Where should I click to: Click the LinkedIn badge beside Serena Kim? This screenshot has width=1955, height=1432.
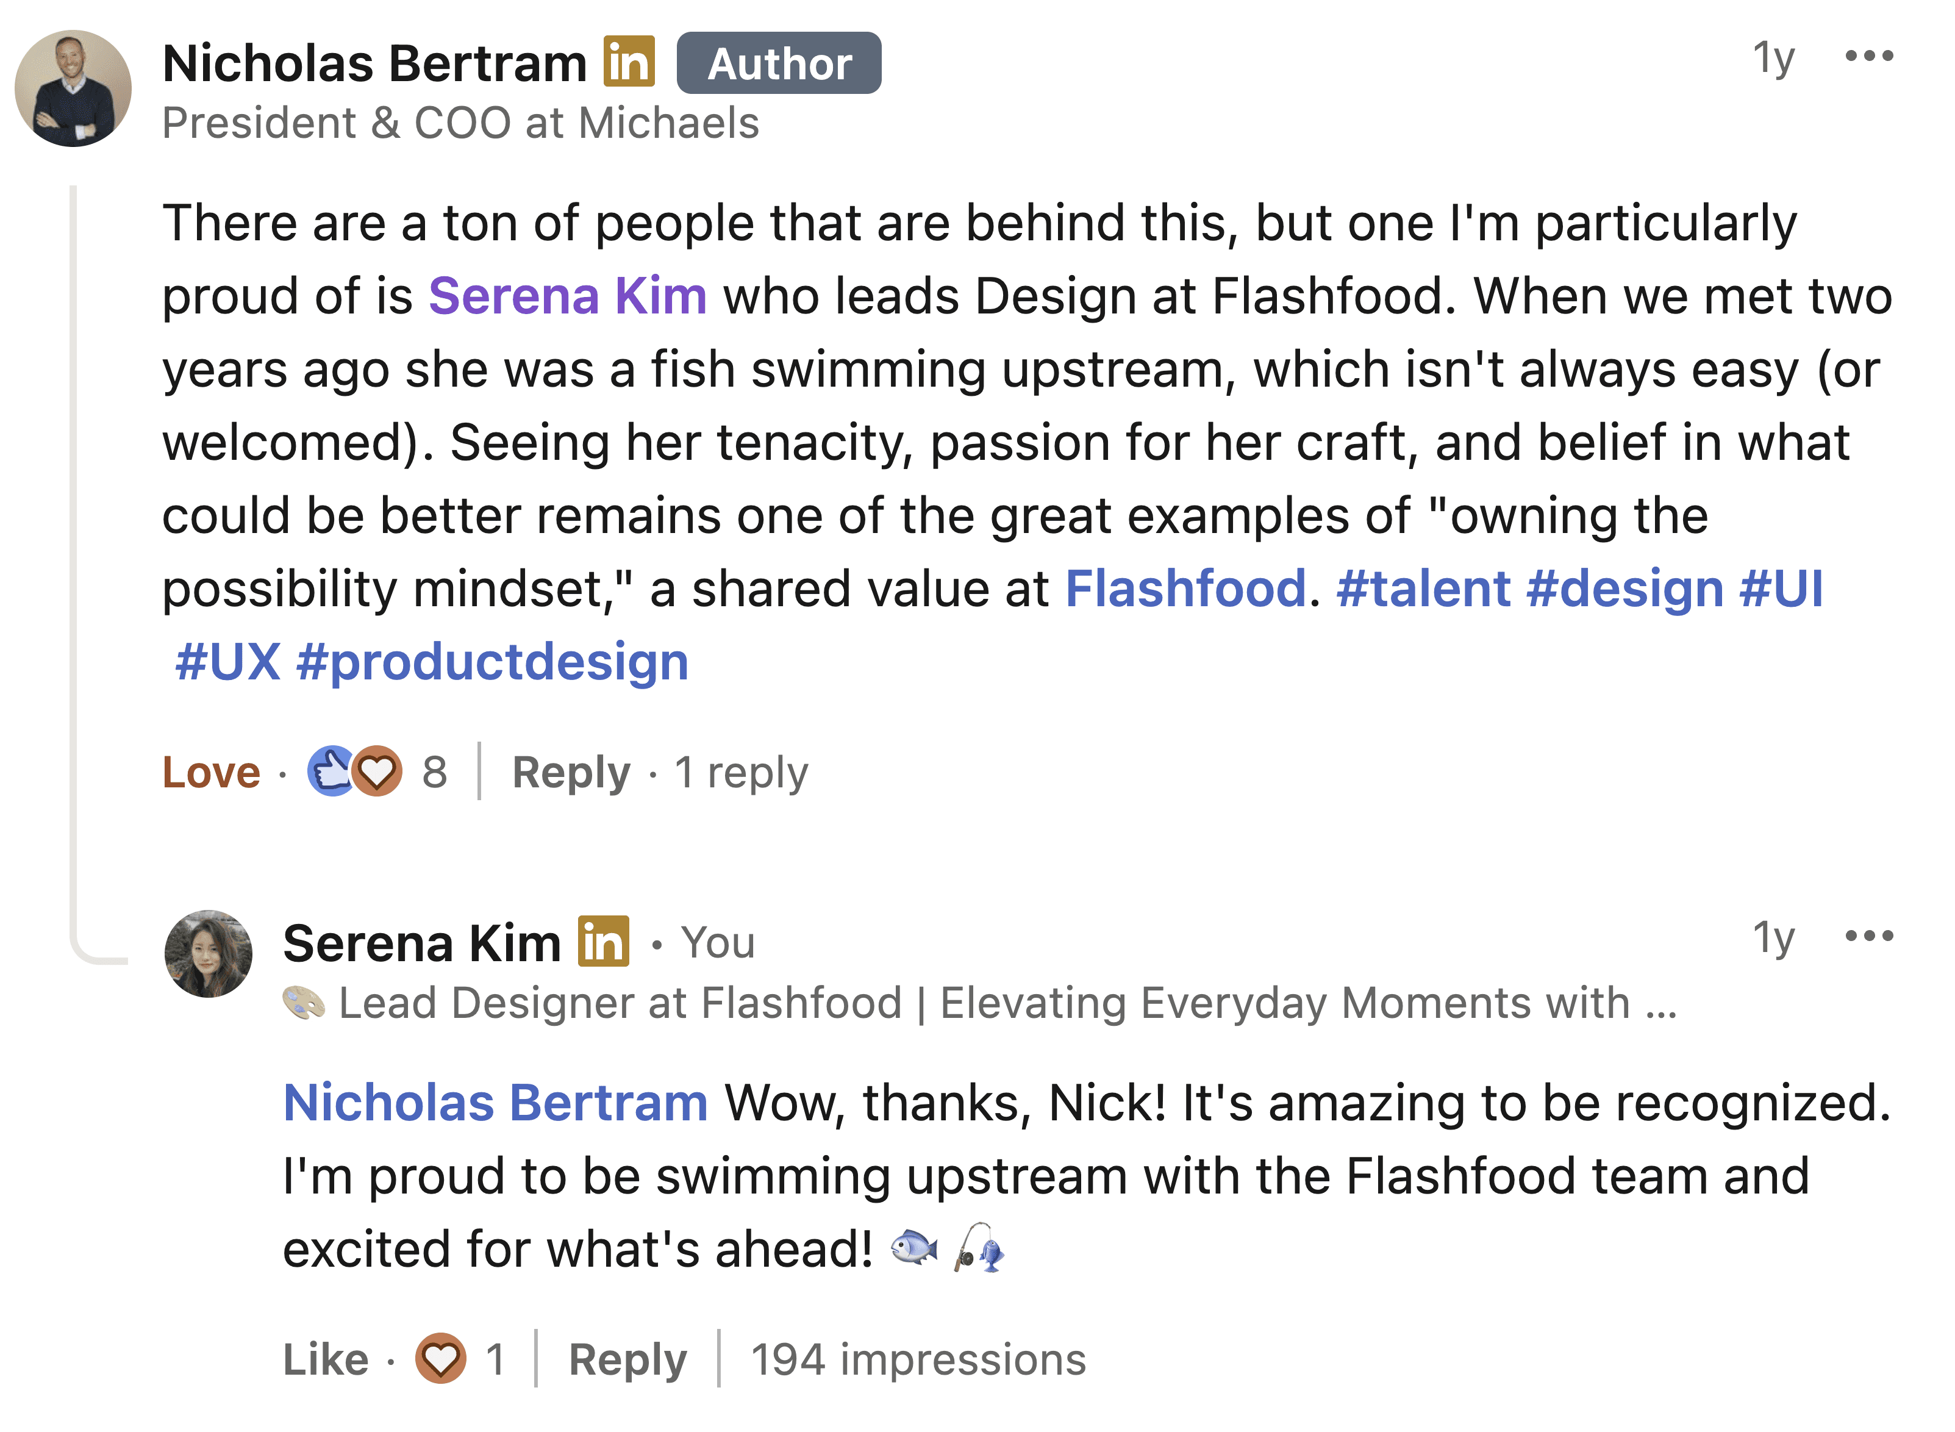tap(603, 940)
